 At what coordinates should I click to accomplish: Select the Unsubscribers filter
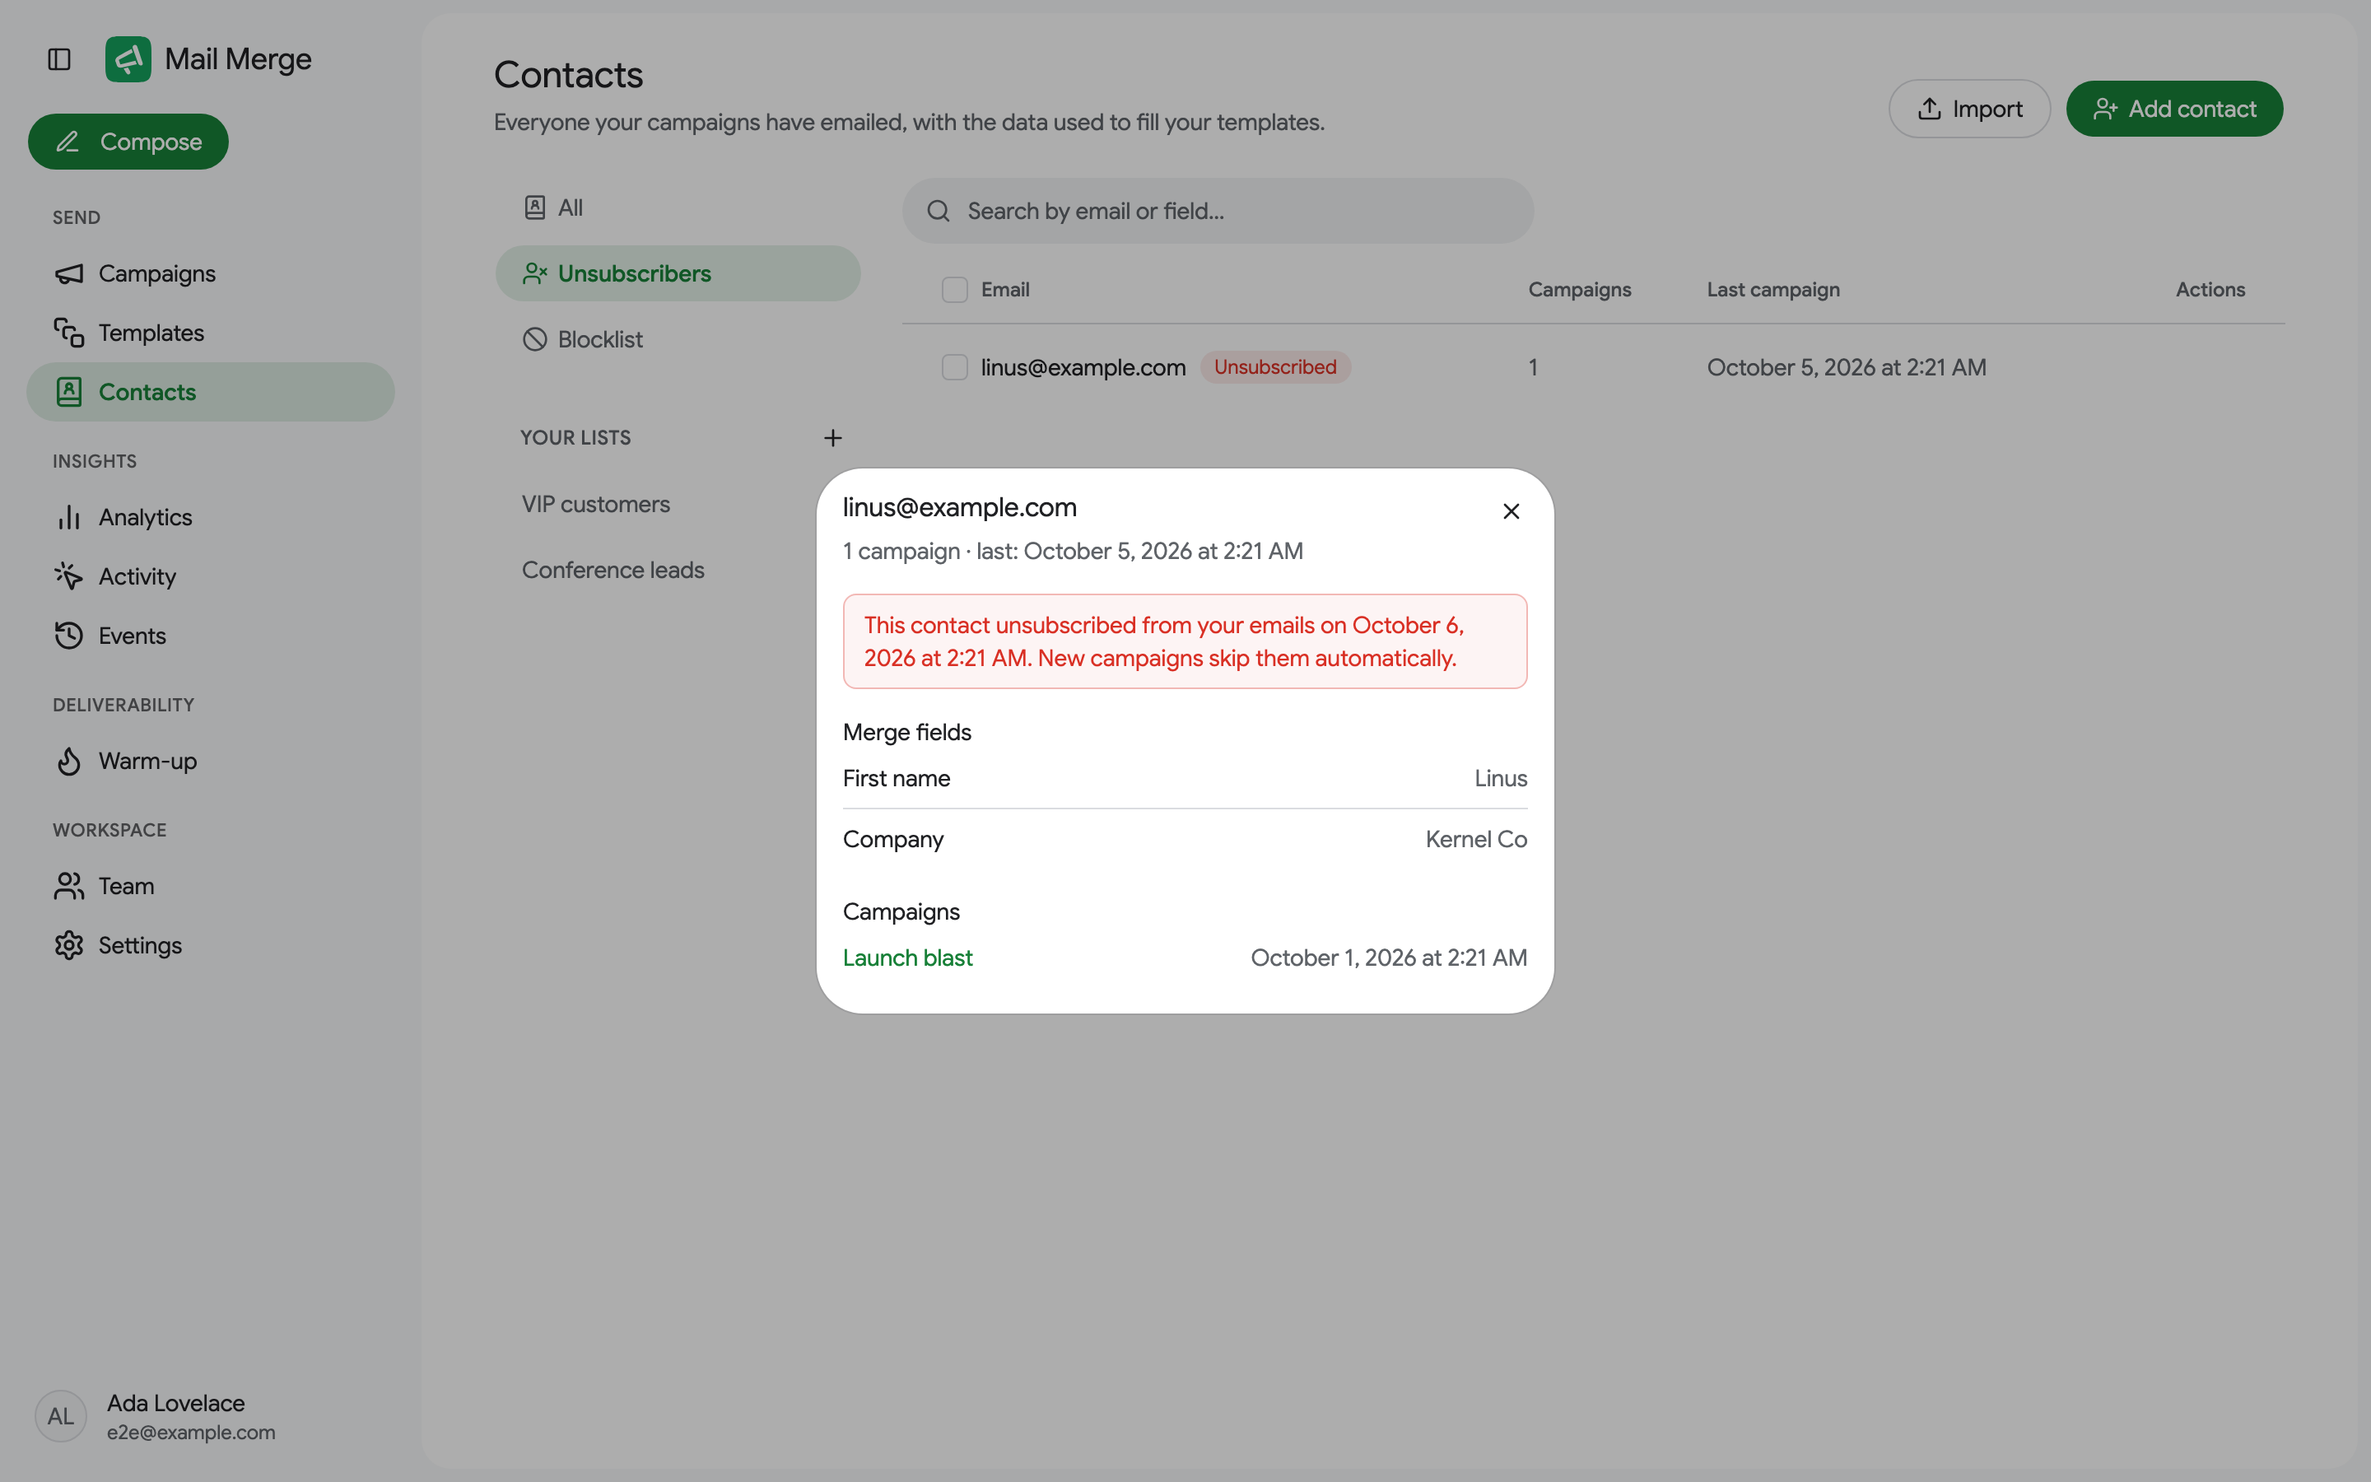coord(678,273)
